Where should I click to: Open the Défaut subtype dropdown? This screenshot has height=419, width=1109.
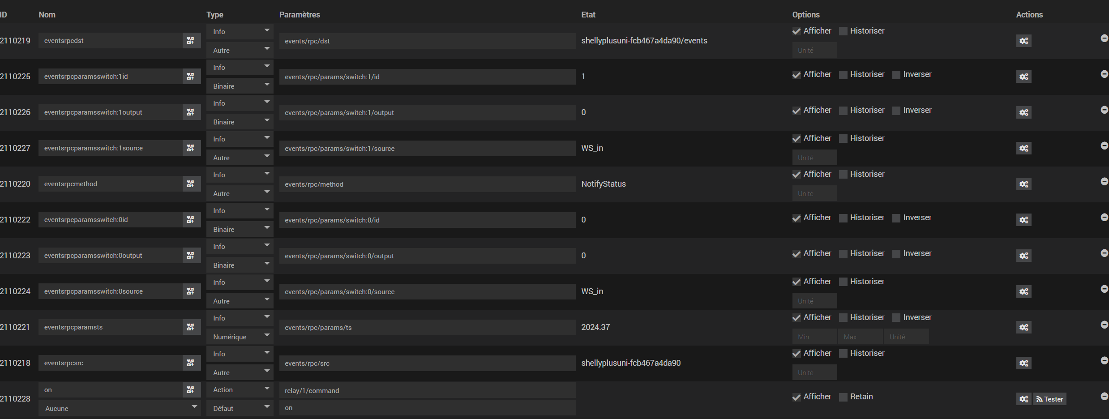click(x=240, y=408)
